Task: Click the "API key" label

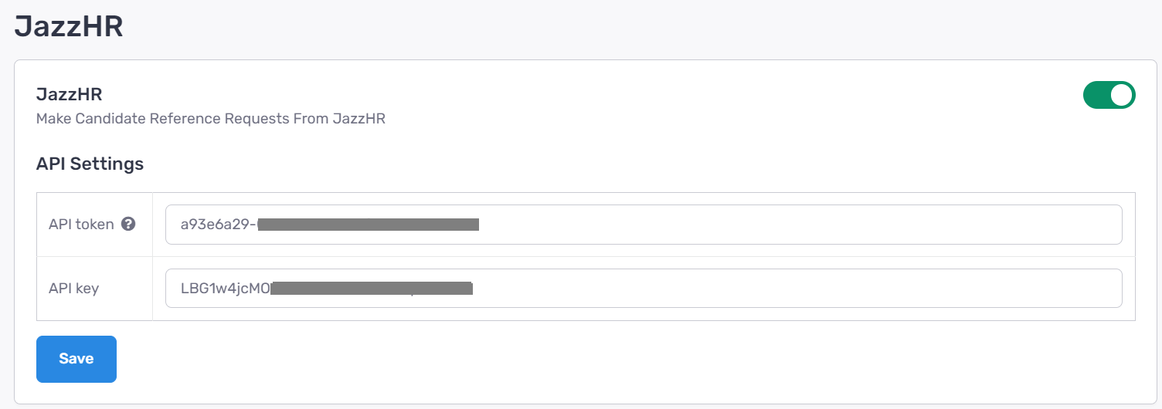Action: point(73,289)
